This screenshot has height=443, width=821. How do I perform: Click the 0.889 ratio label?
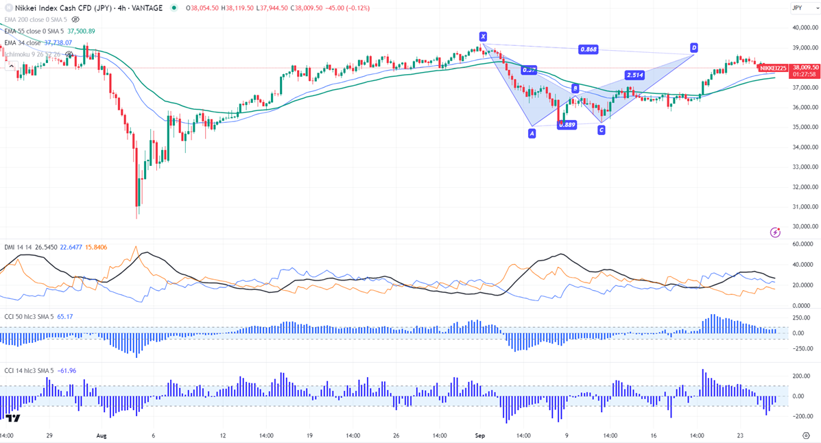pos(567,125)
